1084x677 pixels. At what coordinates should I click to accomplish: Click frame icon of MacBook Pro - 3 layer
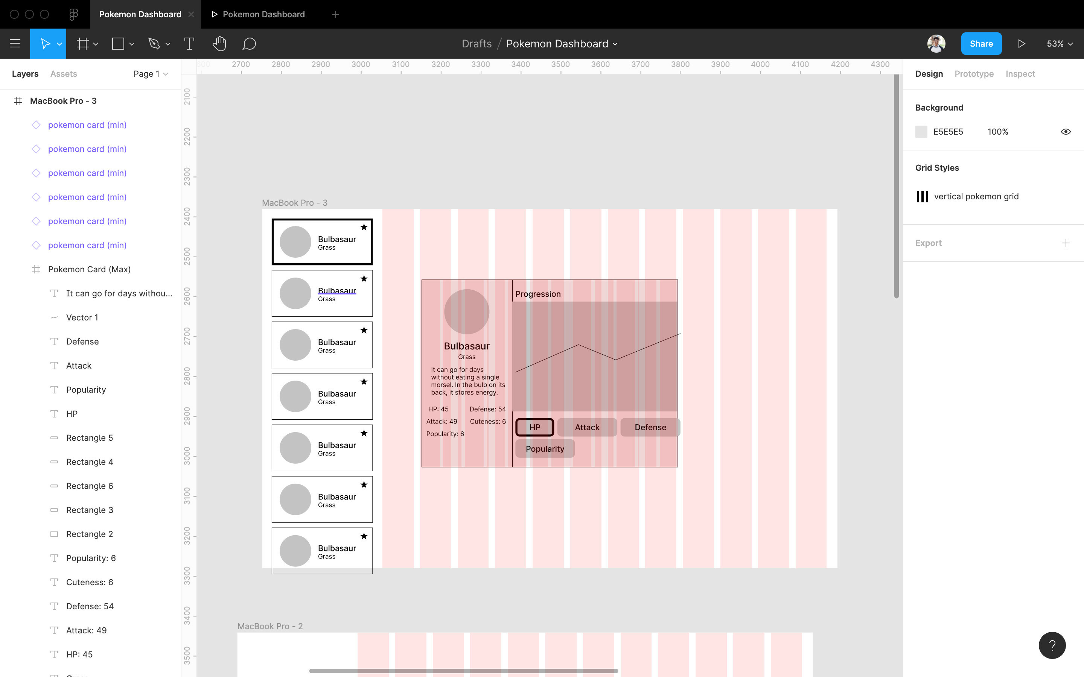(x=18, y=101)
